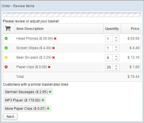Click green check icon beside Head Phones
Image resolution: width=144 pixels, height=123 pixels.
point(6,39)
